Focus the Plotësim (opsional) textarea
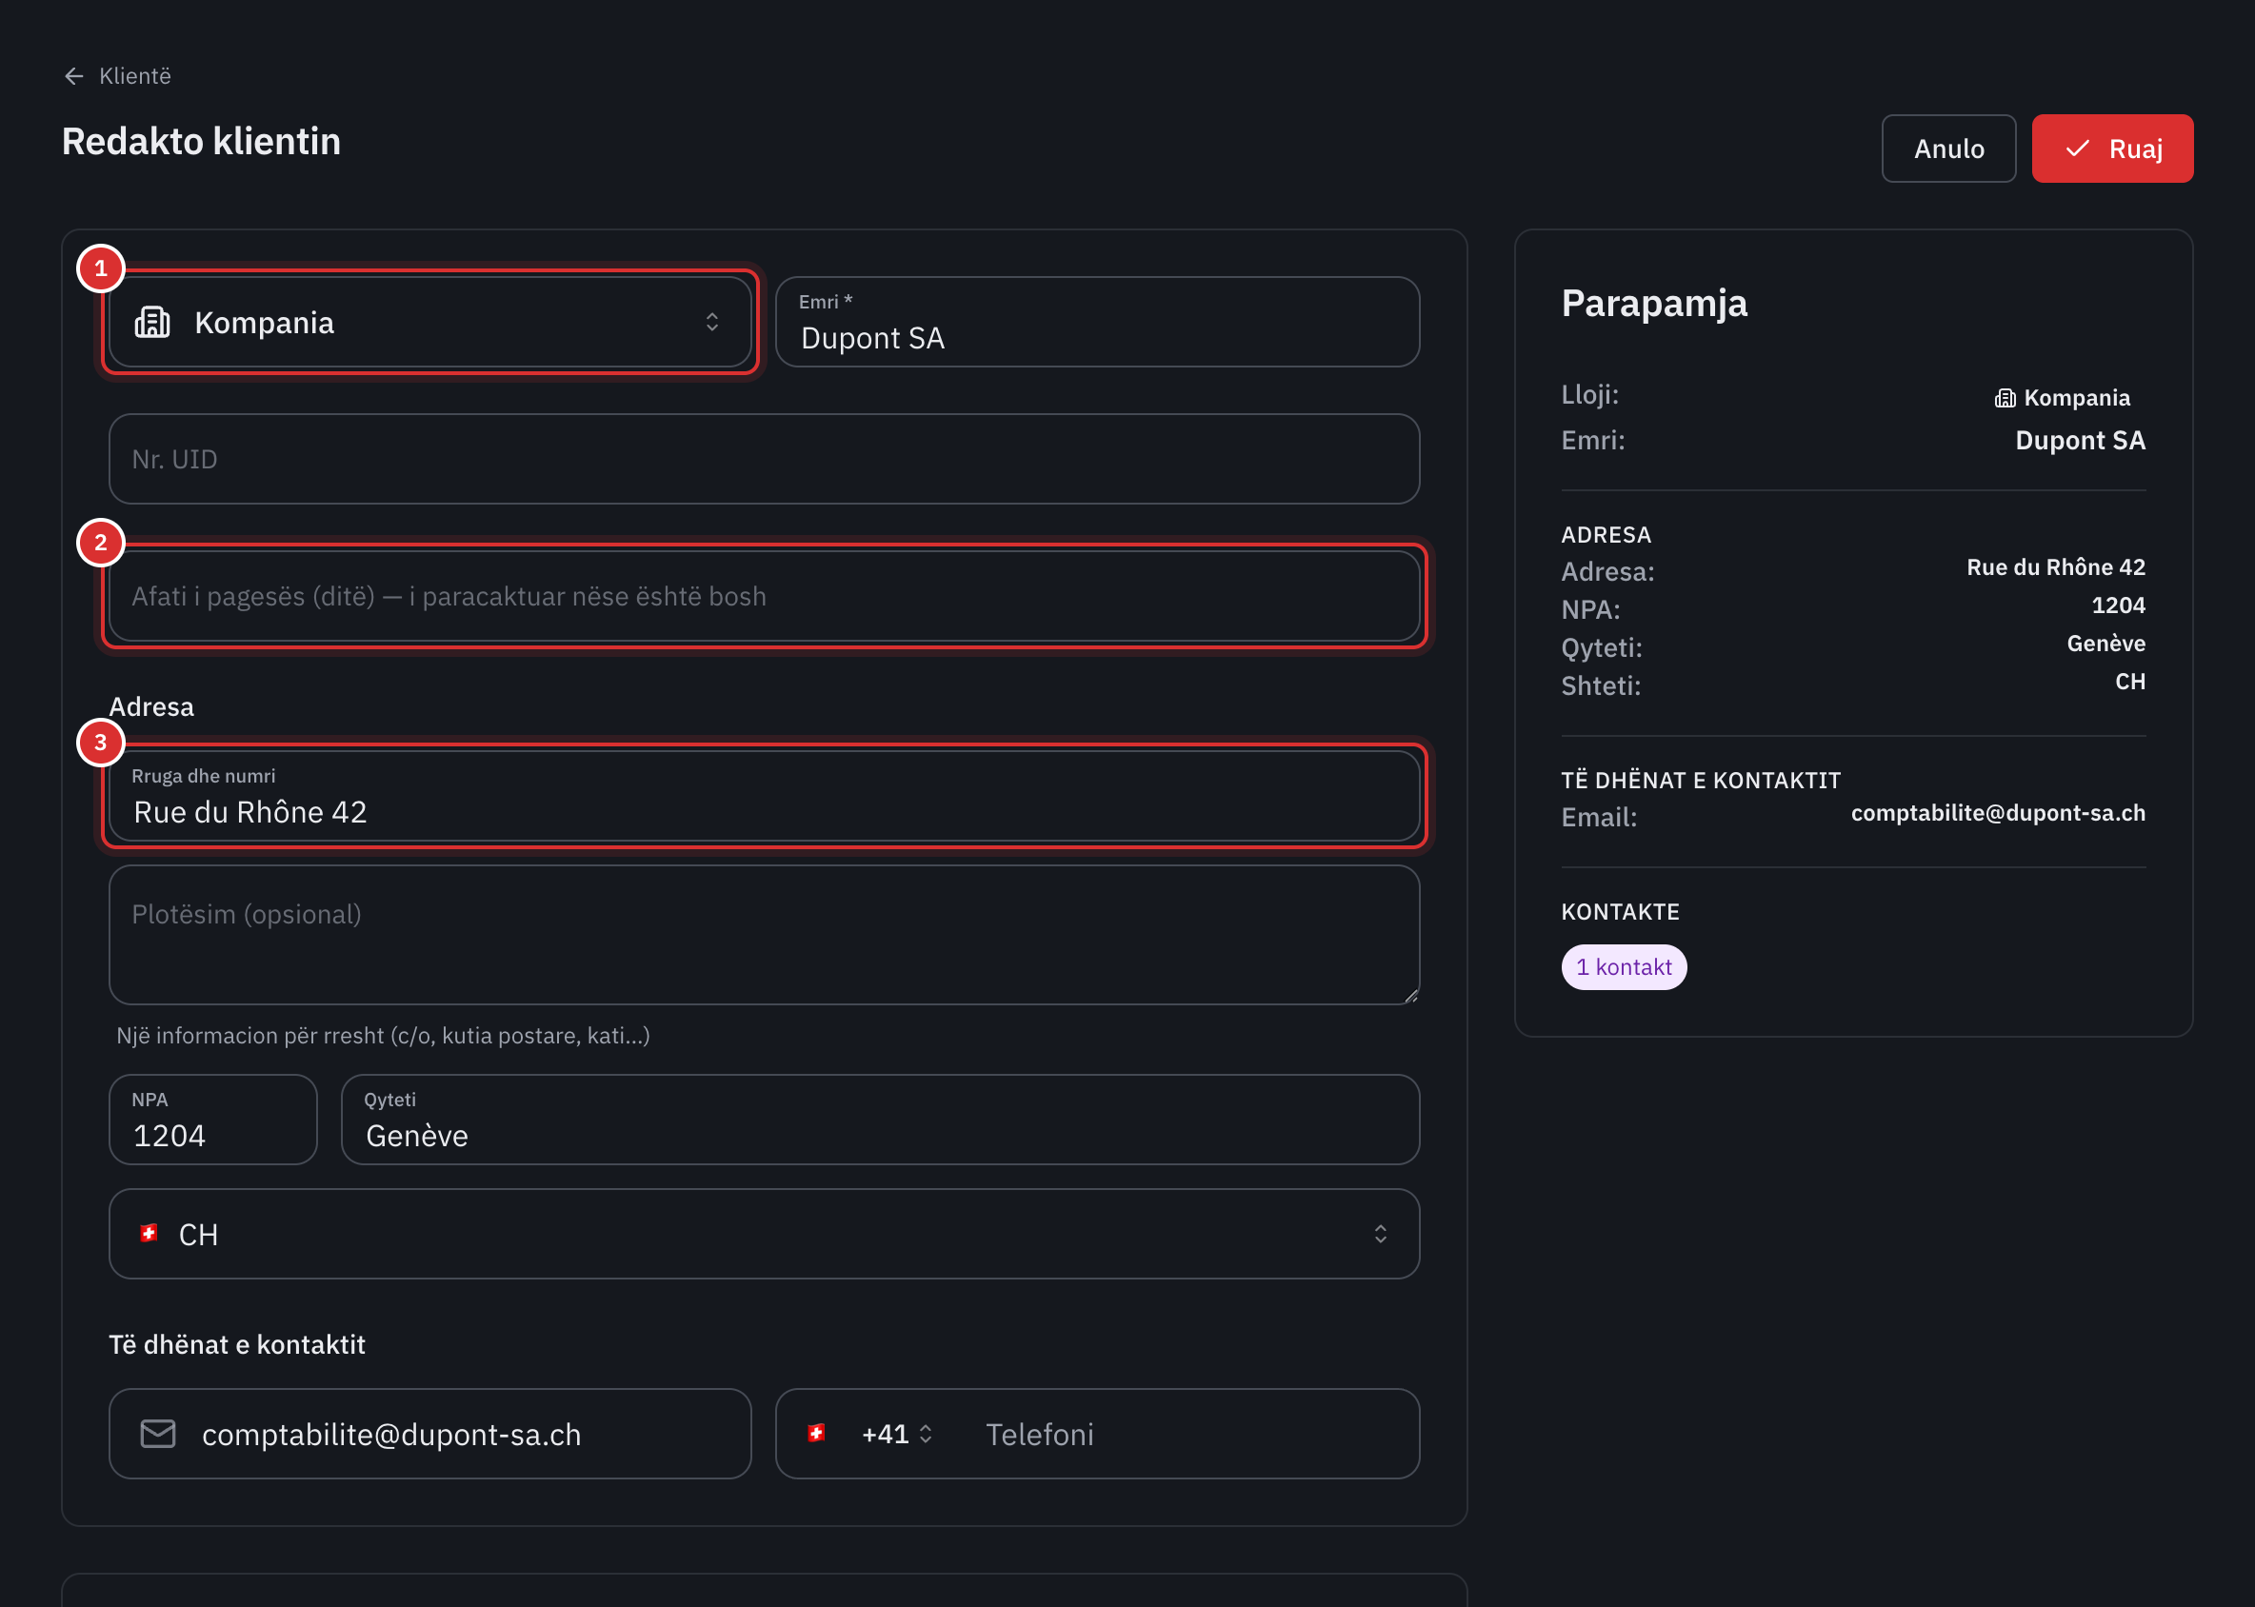This screenshot has height=1607, width=2255. coord(765,935)
